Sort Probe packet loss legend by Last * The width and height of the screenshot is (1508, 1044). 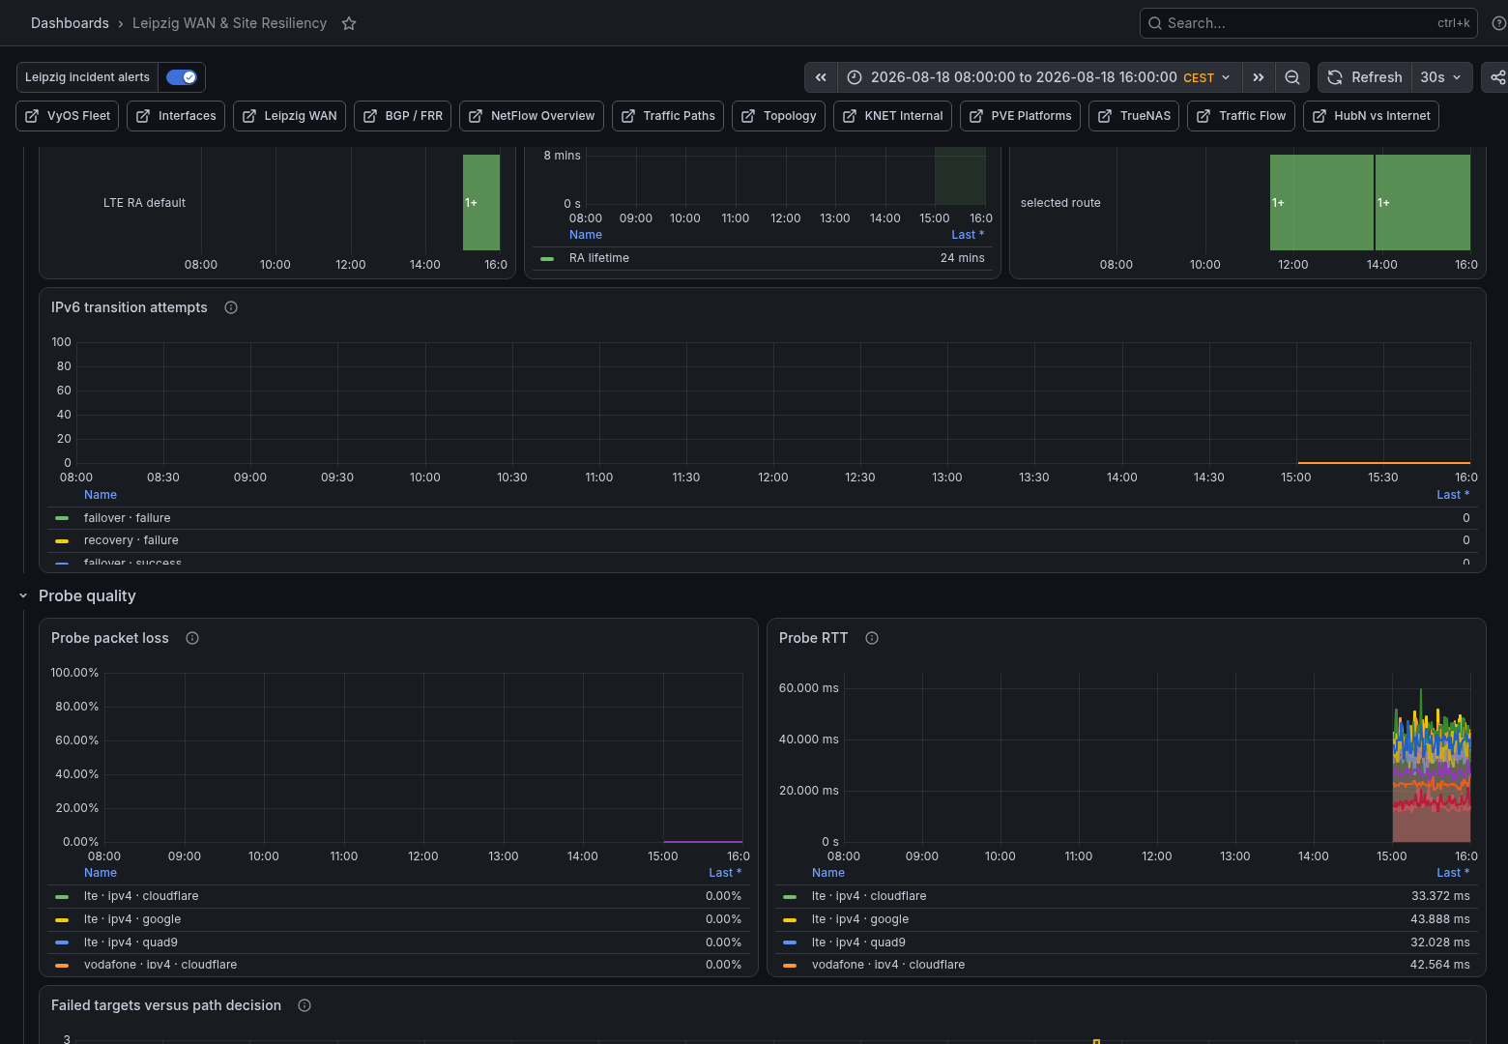tap(725, 873)
